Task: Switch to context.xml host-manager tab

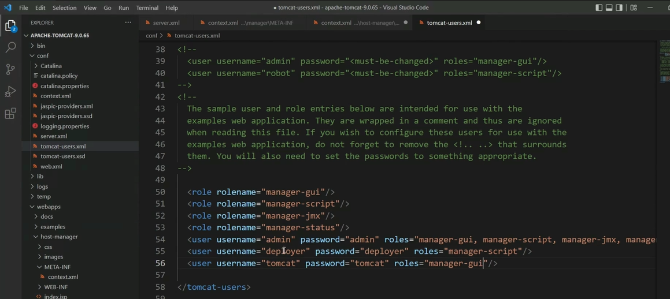Action: (360, 23)
